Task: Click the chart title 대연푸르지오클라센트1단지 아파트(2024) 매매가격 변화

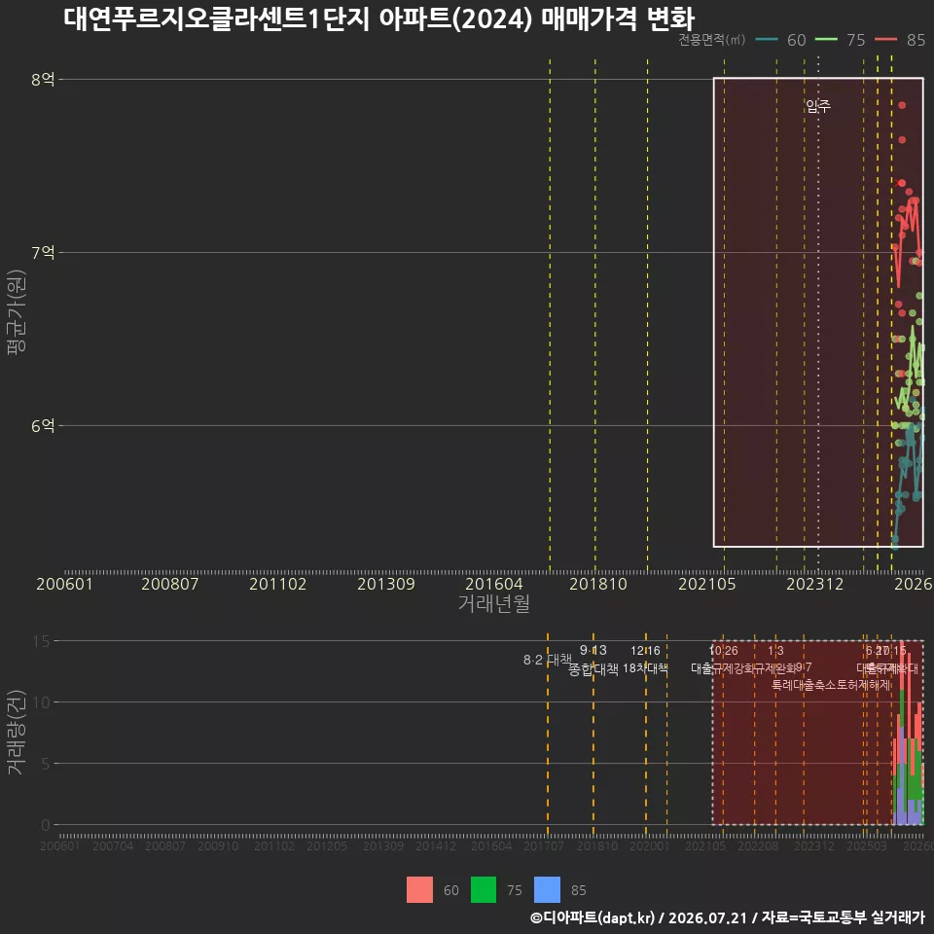Action: point(378,19)
